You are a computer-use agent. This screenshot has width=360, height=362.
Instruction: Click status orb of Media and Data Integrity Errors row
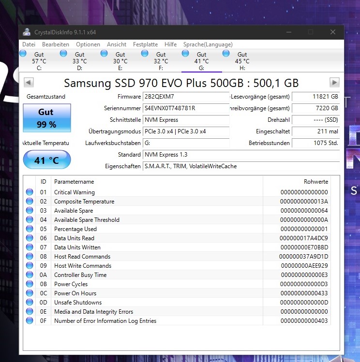(30, 311)
